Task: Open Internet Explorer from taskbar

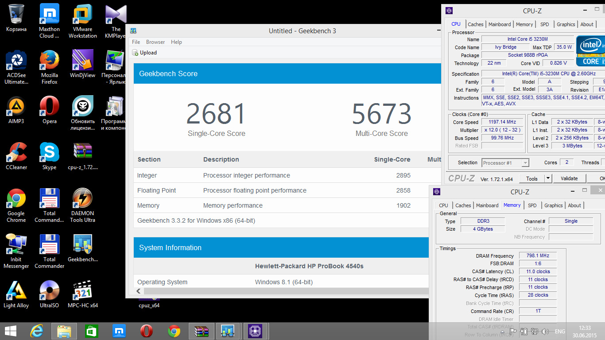Action: (x=36, y=331)
